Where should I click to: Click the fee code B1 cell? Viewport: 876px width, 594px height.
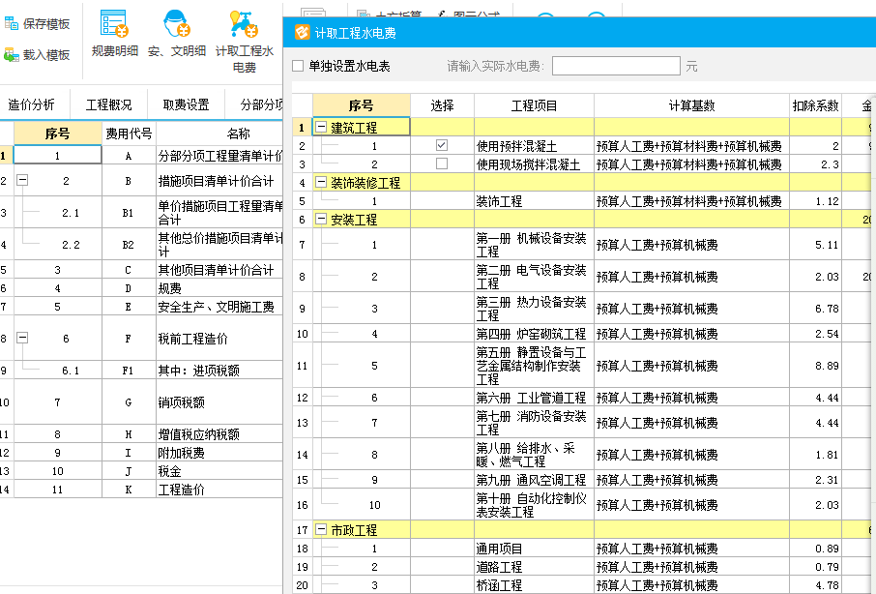[129, 212]
